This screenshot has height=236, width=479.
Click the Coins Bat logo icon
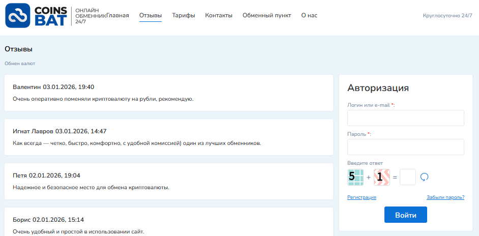(x=18, y=15)
